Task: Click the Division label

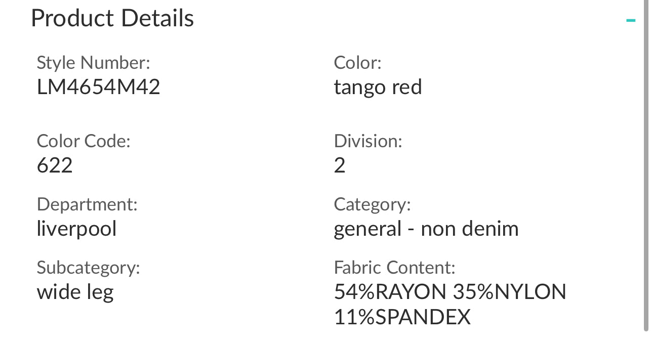Action: 368,141
